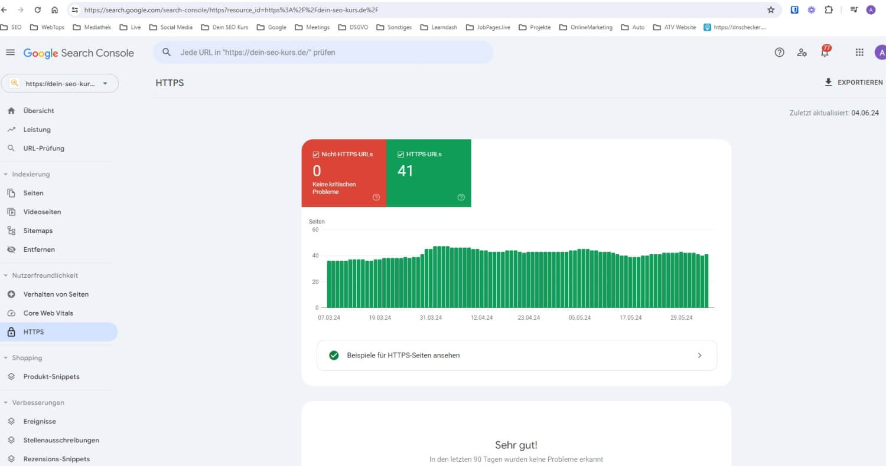Uncheck the Nicht-HTTPS-URLs checkbox
This screenshot has width=886, height=466.
click(x=316, y=155)
